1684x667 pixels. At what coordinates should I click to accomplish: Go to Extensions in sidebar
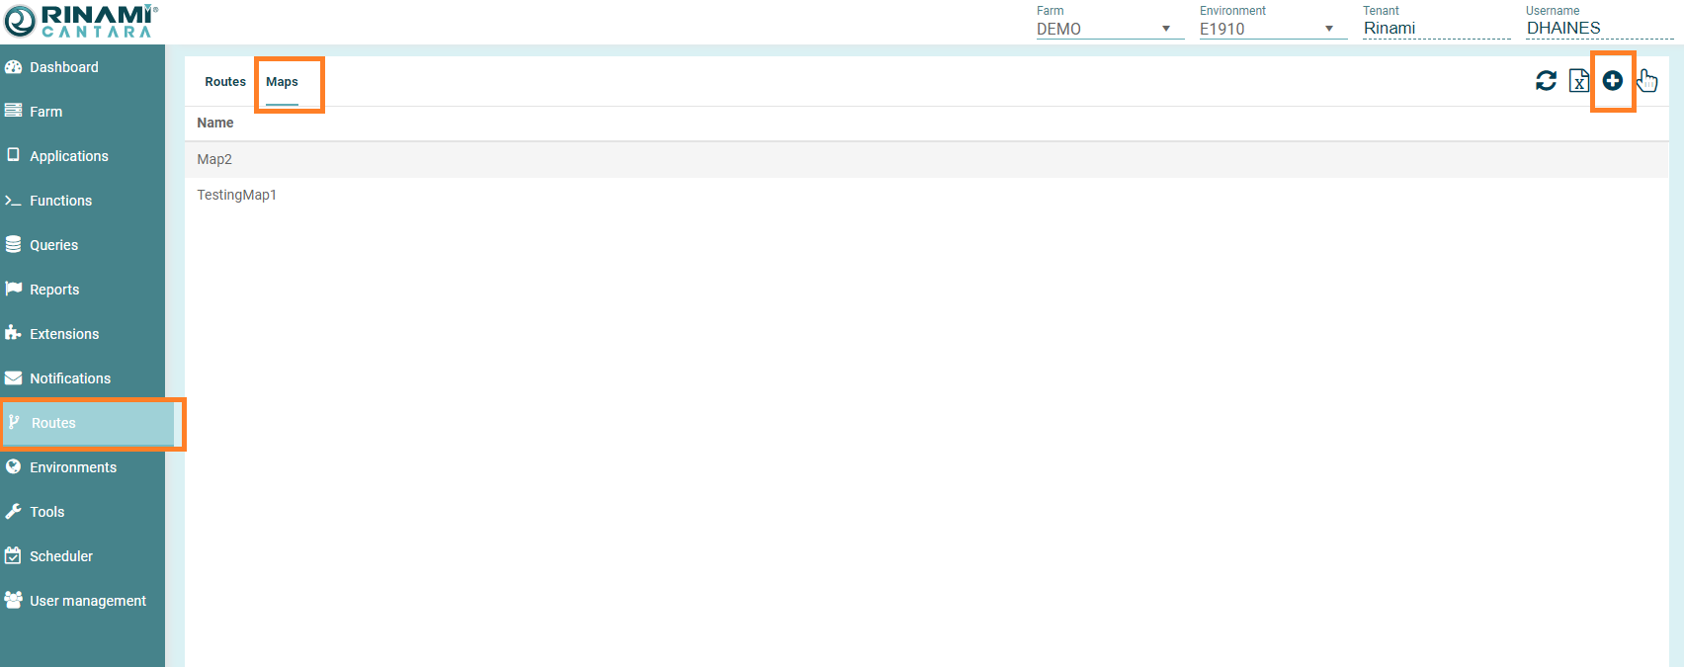pos(64,334)
